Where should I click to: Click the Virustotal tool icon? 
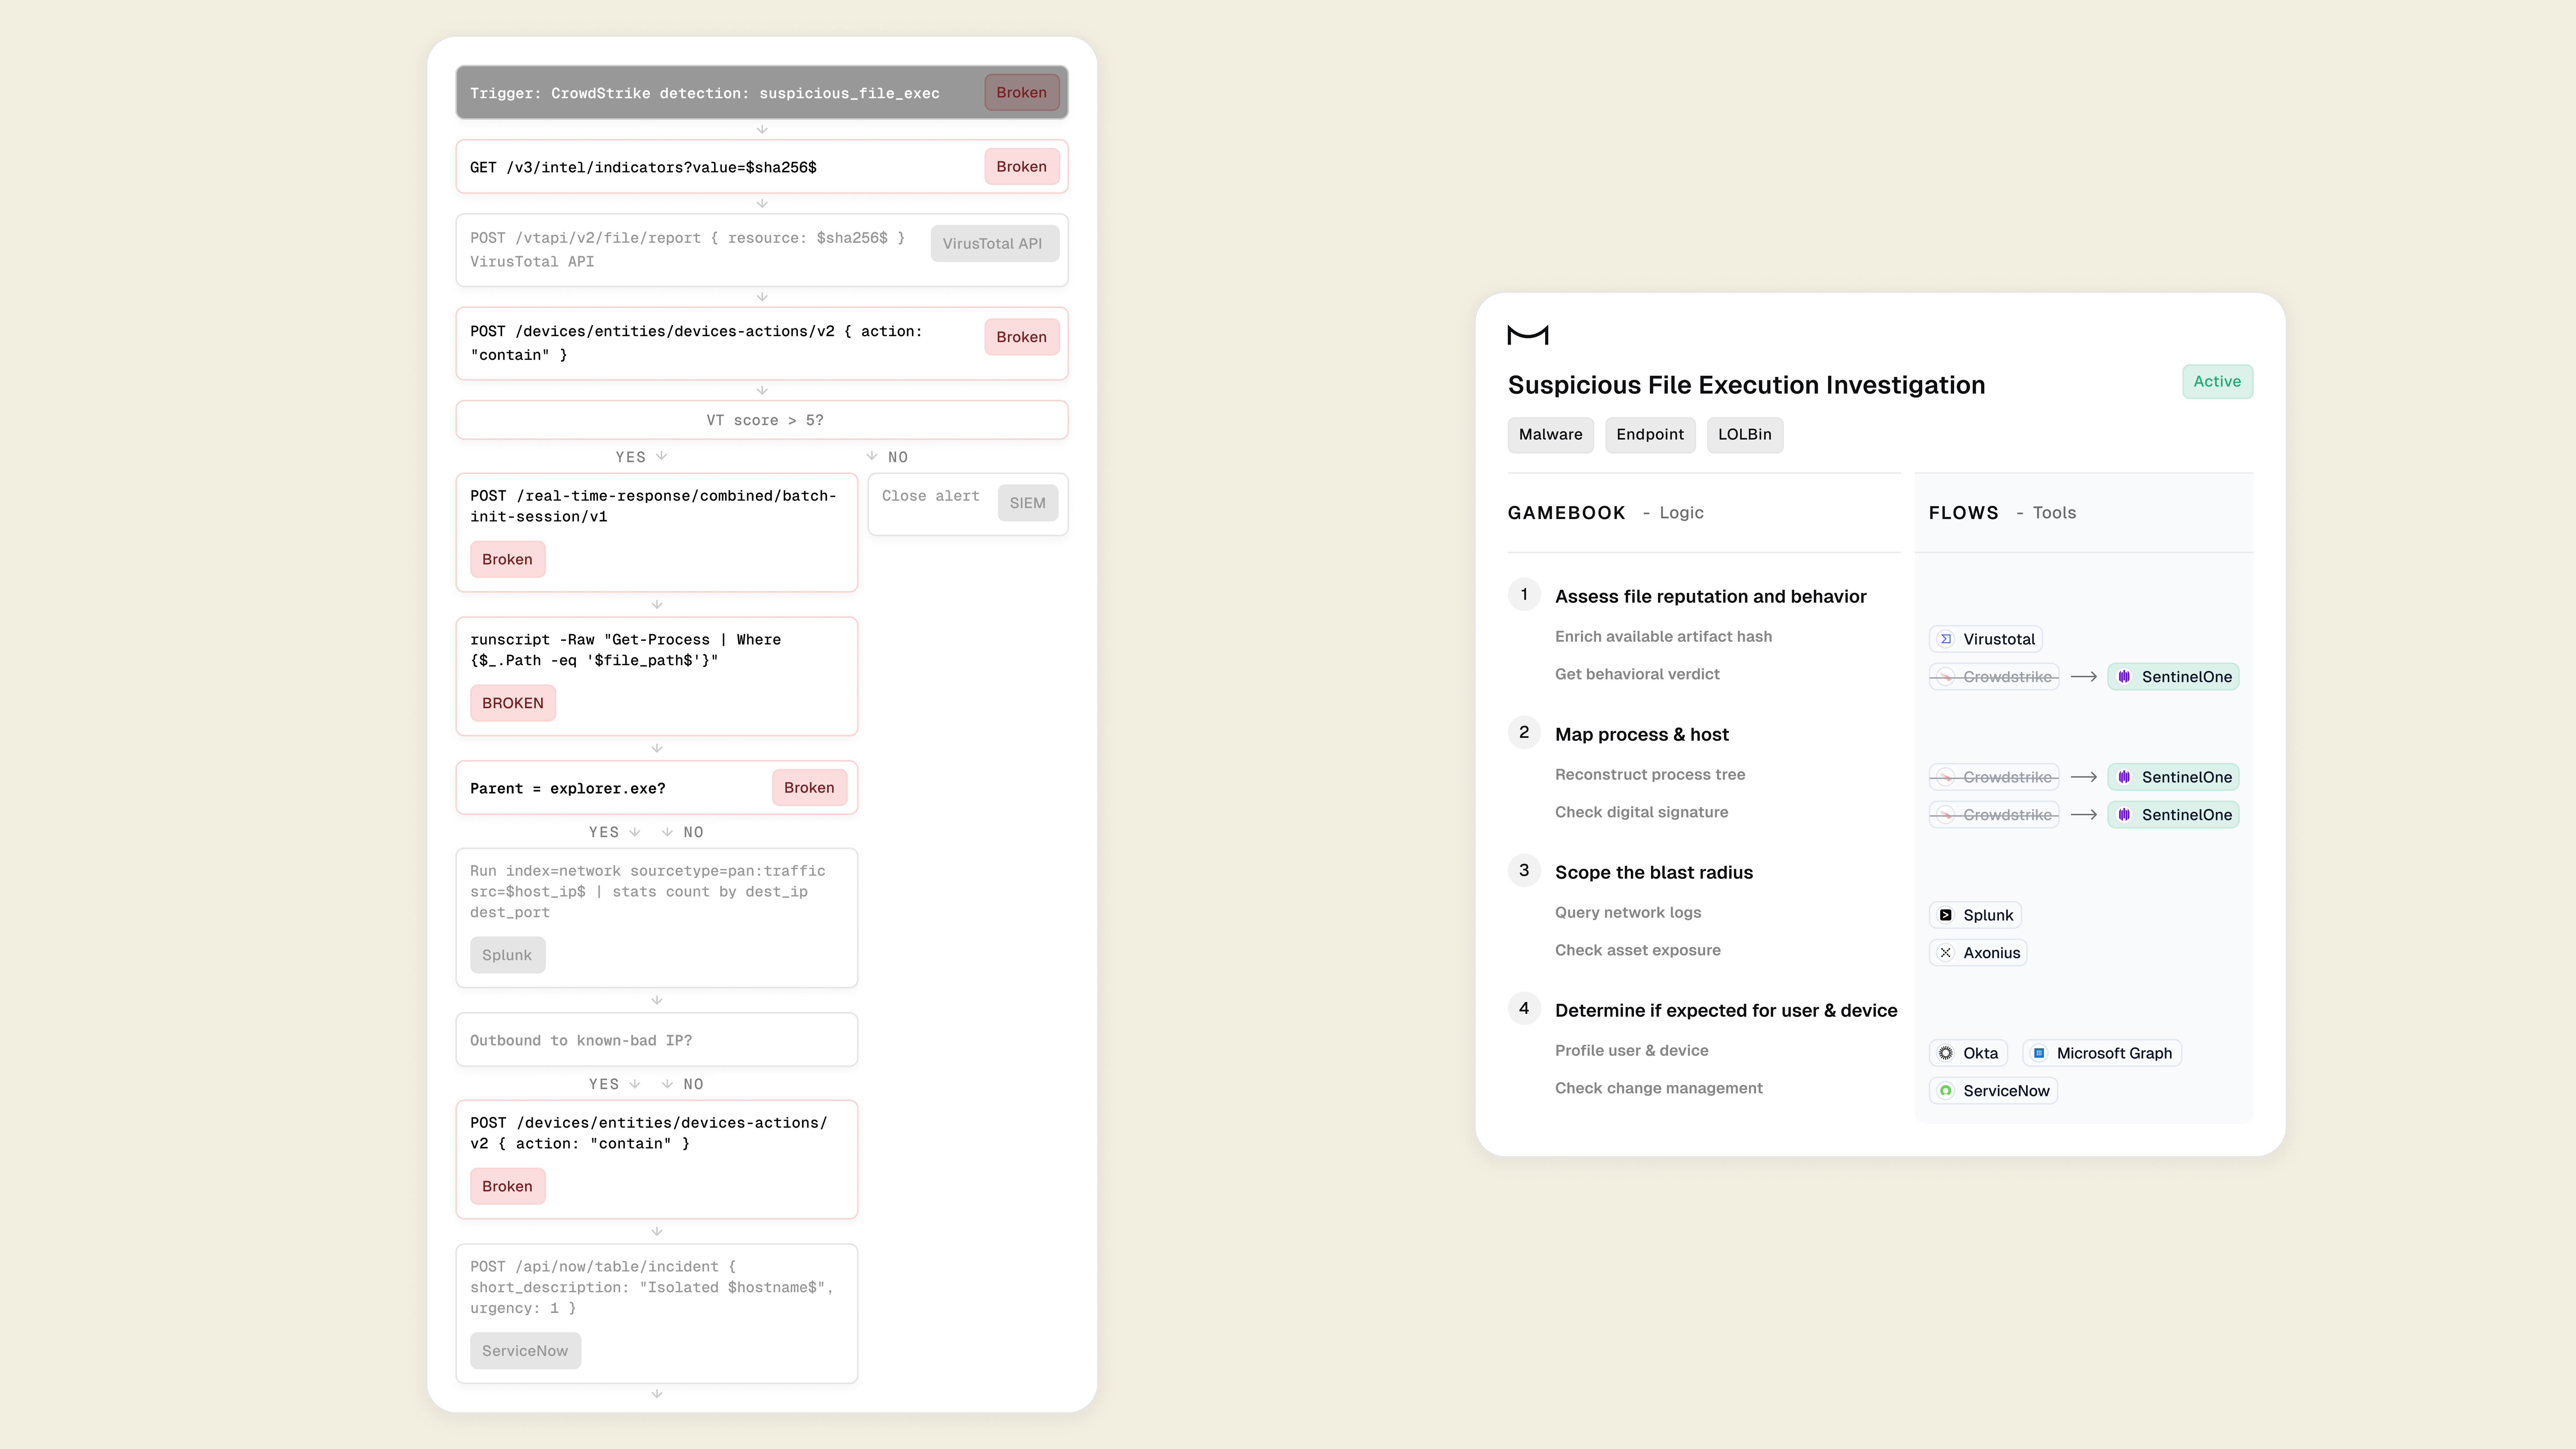(x=1946, y=639)
